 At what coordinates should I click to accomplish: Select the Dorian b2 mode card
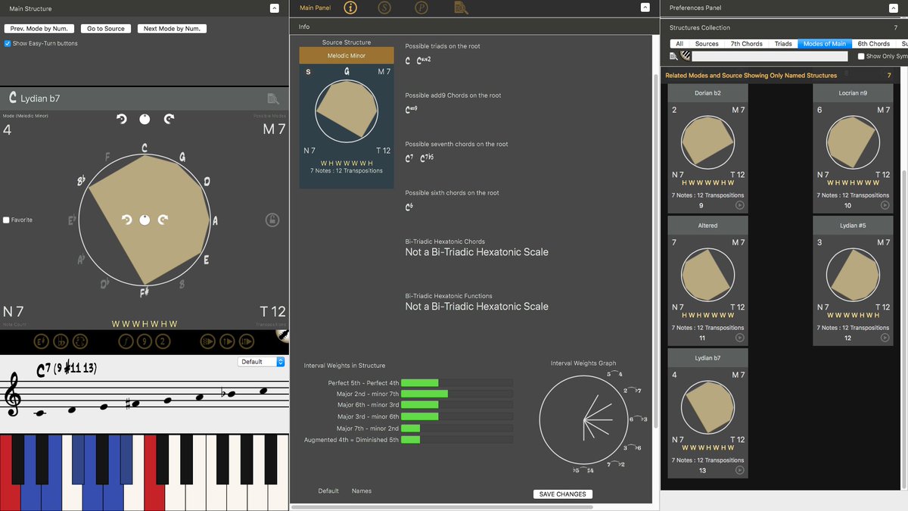pos(707,148)
